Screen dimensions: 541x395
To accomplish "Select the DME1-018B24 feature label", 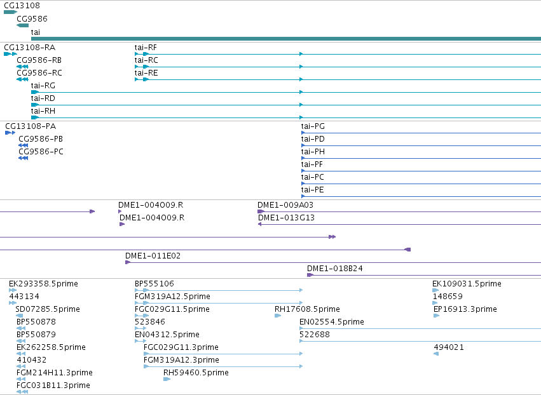I will point(335,269).
